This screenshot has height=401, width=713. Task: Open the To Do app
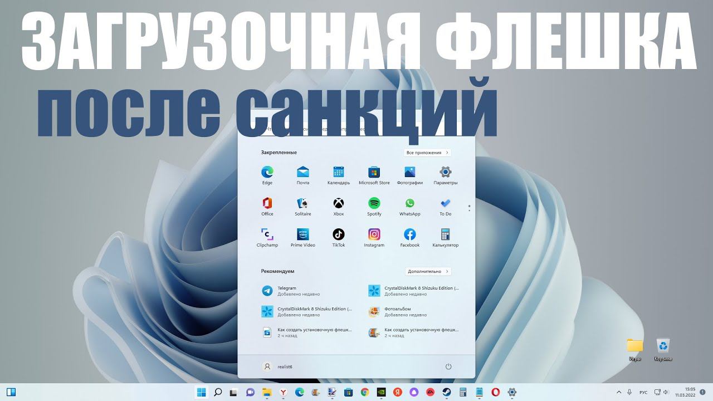446,206
